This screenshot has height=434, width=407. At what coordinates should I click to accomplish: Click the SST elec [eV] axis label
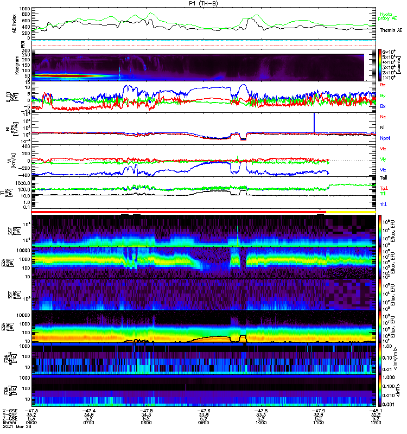[14, 295]
